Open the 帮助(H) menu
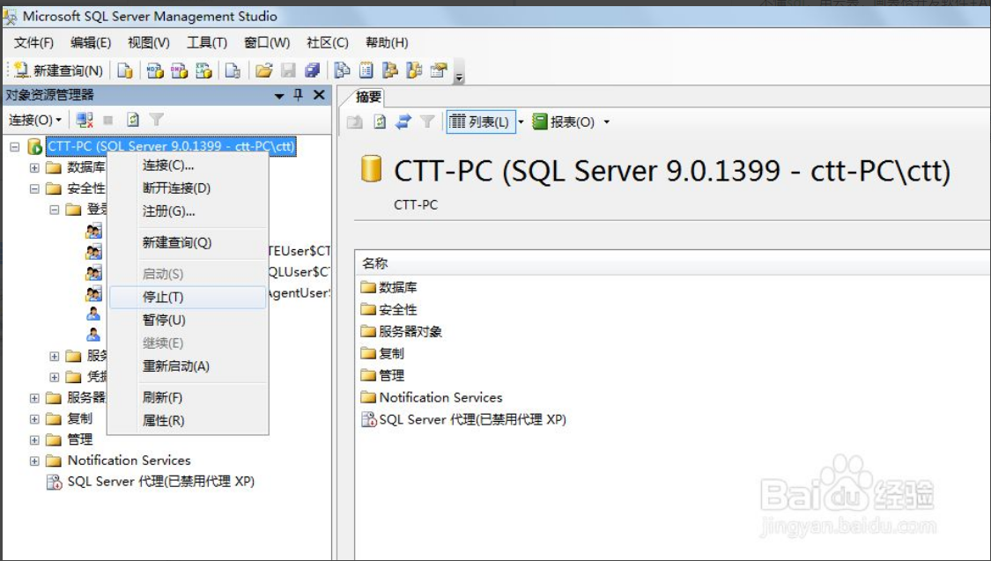991x561 pixels. pos(387,42)
